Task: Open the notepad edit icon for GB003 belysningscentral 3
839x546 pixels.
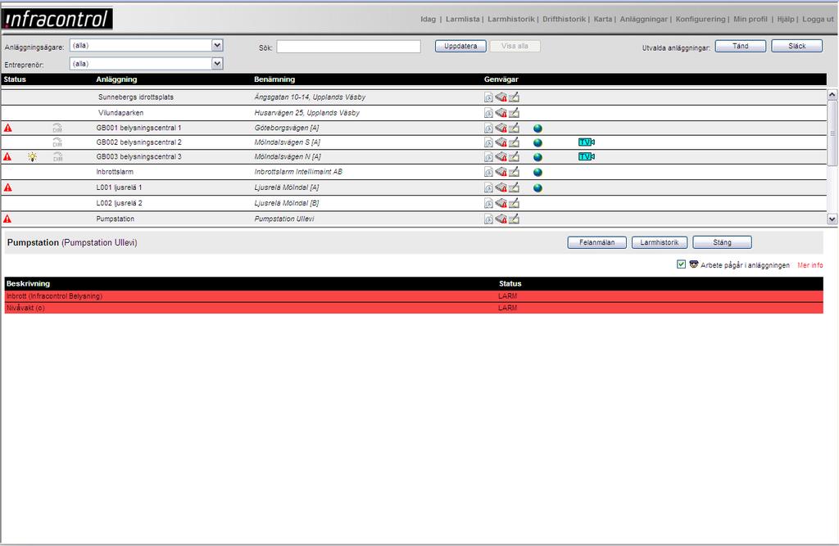Action: [514, 156]
